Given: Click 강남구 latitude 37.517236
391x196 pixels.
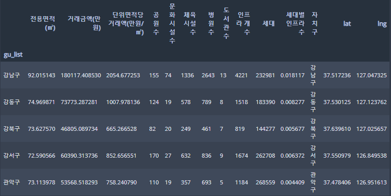Looking at the screenshot, I should pyautogui.click(x=337, y=75).
